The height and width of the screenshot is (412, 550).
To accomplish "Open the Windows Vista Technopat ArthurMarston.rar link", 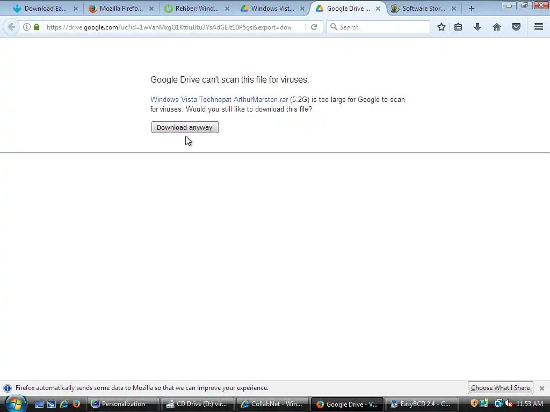I will (x=219, y=99).
